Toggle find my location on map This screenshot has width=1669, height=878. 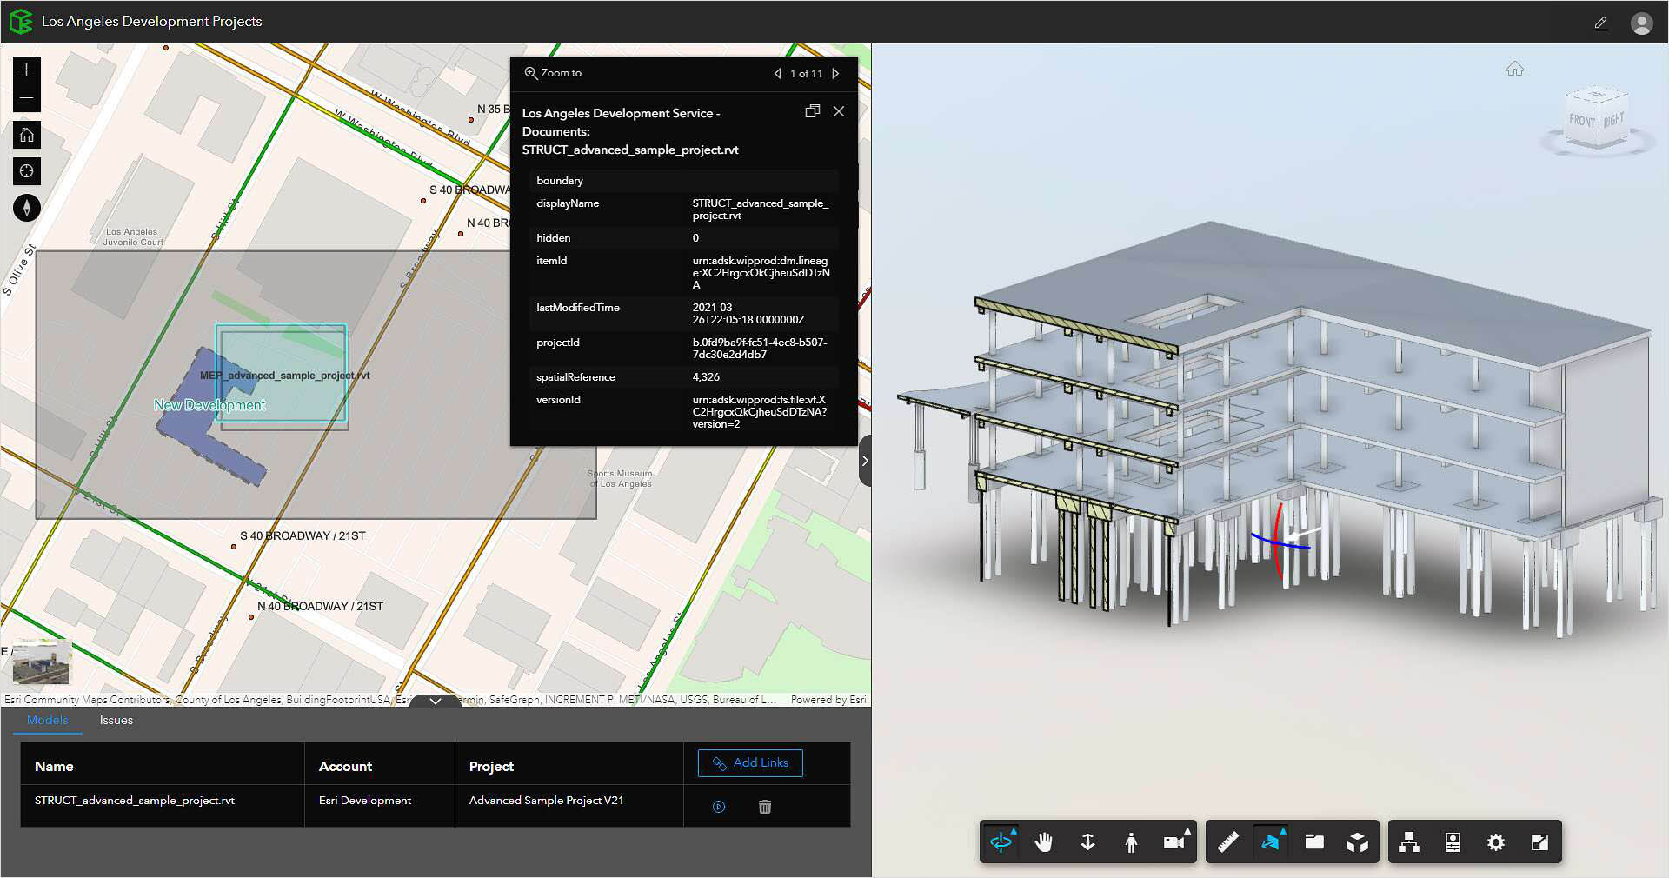[27, 171]
